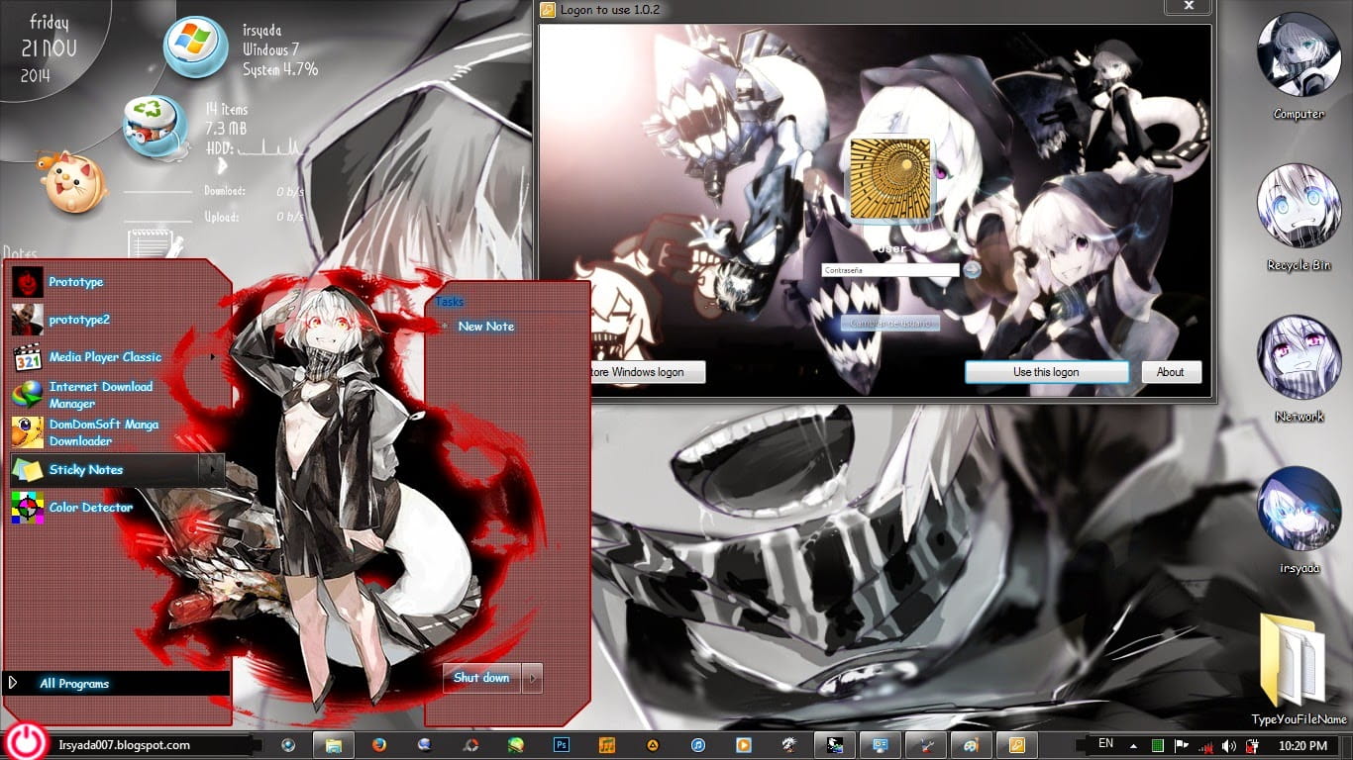Expand the Sticky Notes submenu arrow
Image resolution: width=1353 pixels, height=760 pixels.
pyautogui.click(x=211, y=470)
